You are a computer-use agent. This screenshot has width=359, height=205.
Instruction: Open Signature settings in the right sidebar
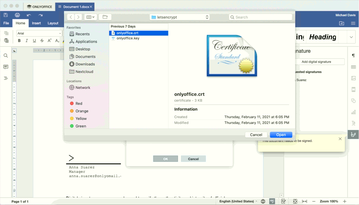click(x=353, y=134)
